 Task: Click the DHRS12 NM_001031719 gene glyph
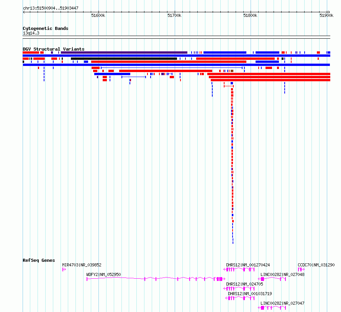tap(240, 298)
